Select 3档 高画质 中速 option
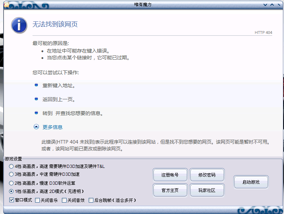Screen dimensions: 284x214 coord(12,174)
